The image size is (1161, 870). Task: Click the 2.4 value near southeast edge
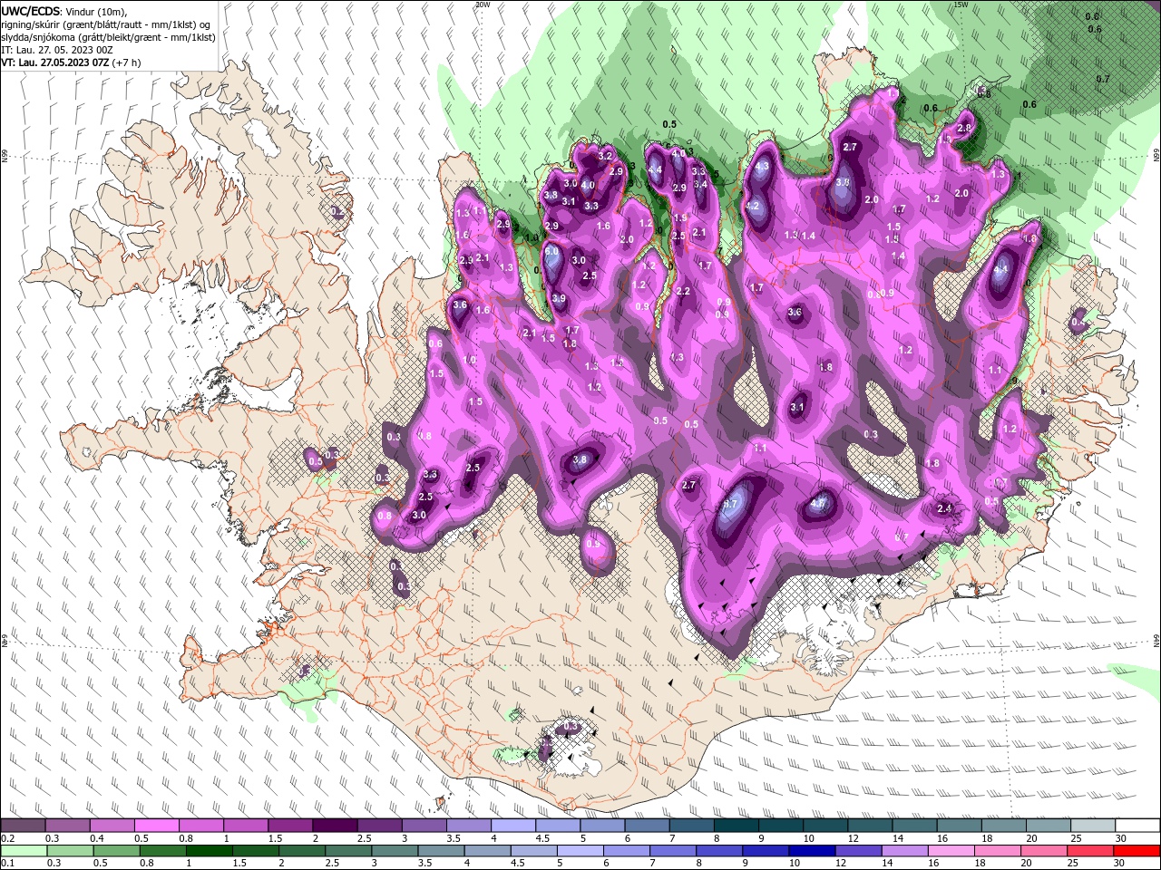944,508
